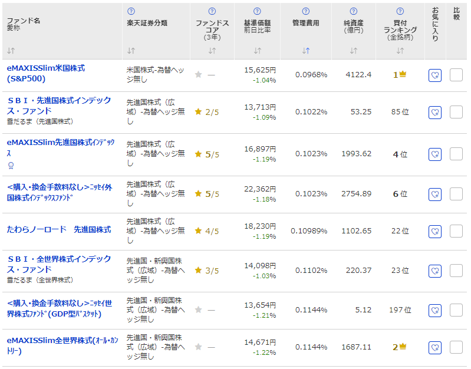Favorite the たわらノーロード 先進国株式 fund
The height and width of the screenshot is (369, 471).
click(435, 231)
